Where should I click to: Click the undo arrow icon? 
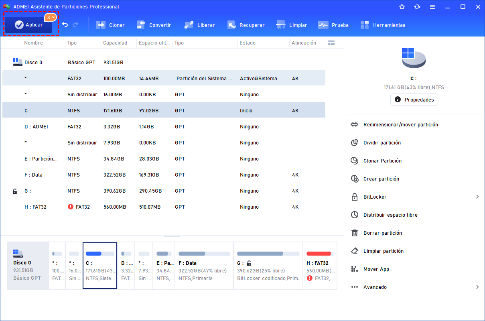tap(65, 25)
